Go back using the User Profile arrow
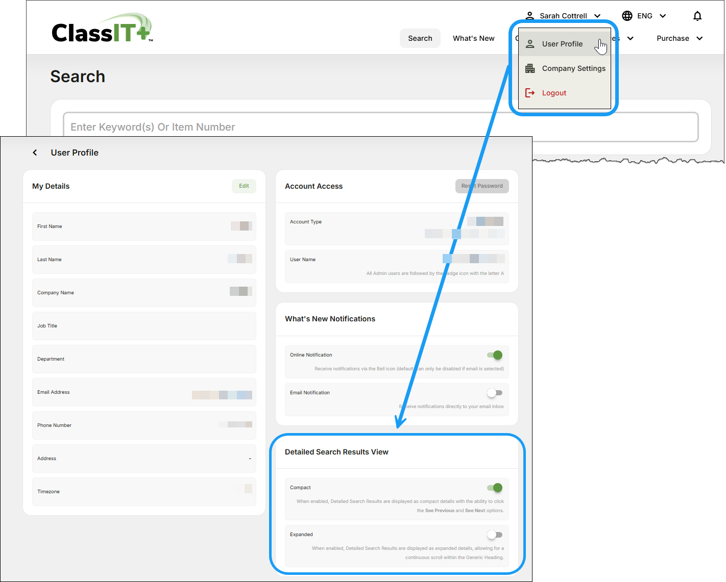This screenshot has width=726, height=582. 35,153
